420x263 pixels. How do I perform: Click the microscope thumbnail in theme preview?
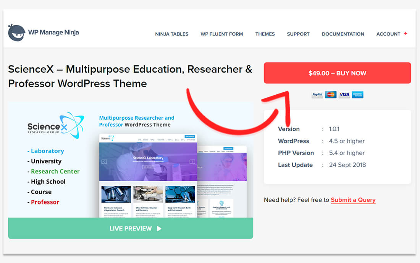[x=116, y=195]
